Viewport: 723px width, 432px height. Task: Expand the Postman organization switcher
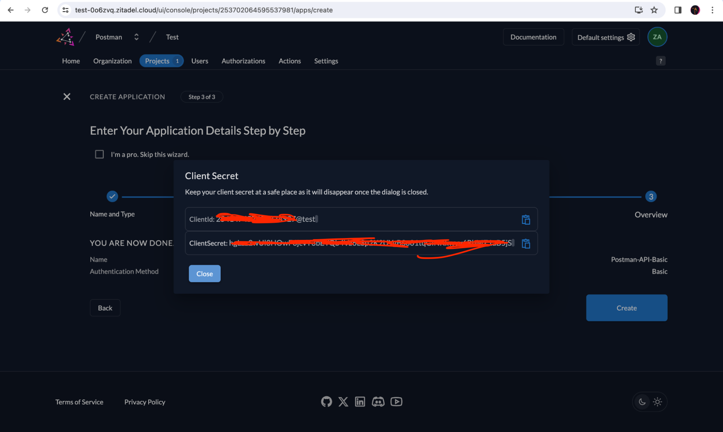[x=136, y=37]
